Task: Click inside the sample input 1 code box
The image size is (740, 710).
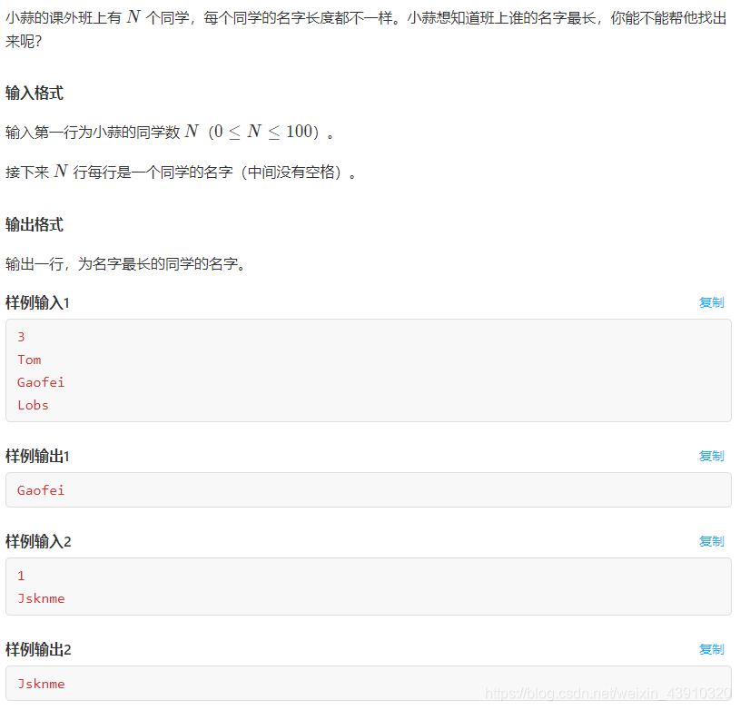Action: coord(363,370)
